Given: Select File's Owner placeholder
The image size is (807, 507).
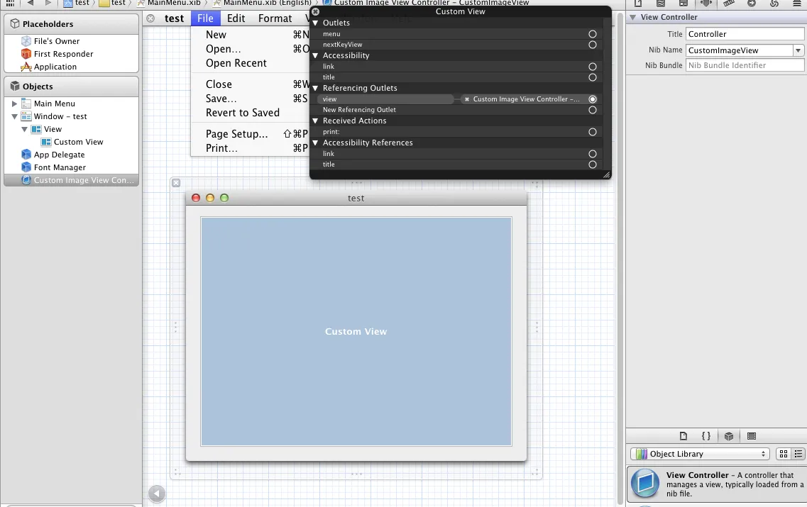Looking at the screenshot, I should 57,41.
